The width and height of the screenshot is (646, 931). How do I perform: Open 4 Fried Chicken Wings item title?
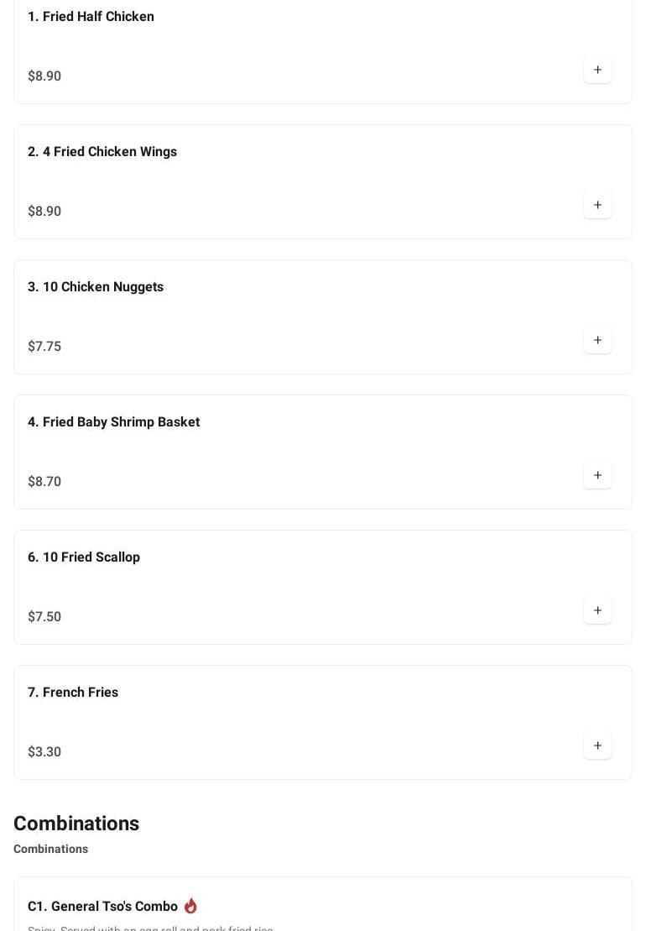coord(102,152)
